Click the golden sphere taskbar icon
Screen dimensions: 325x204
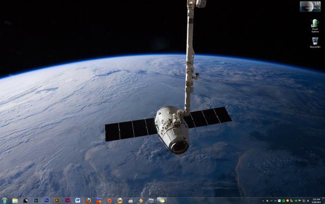120,200
